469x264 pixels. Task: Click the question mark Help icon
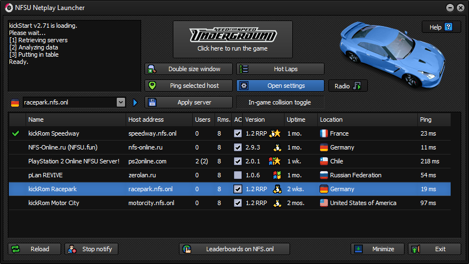(448, 27)
